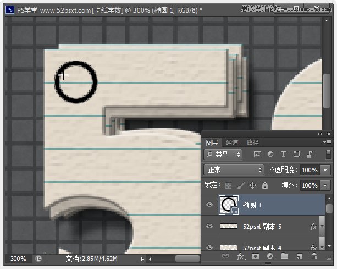
Task: Toggle the layer filtering on/off switch
Action: coord(328,155)
